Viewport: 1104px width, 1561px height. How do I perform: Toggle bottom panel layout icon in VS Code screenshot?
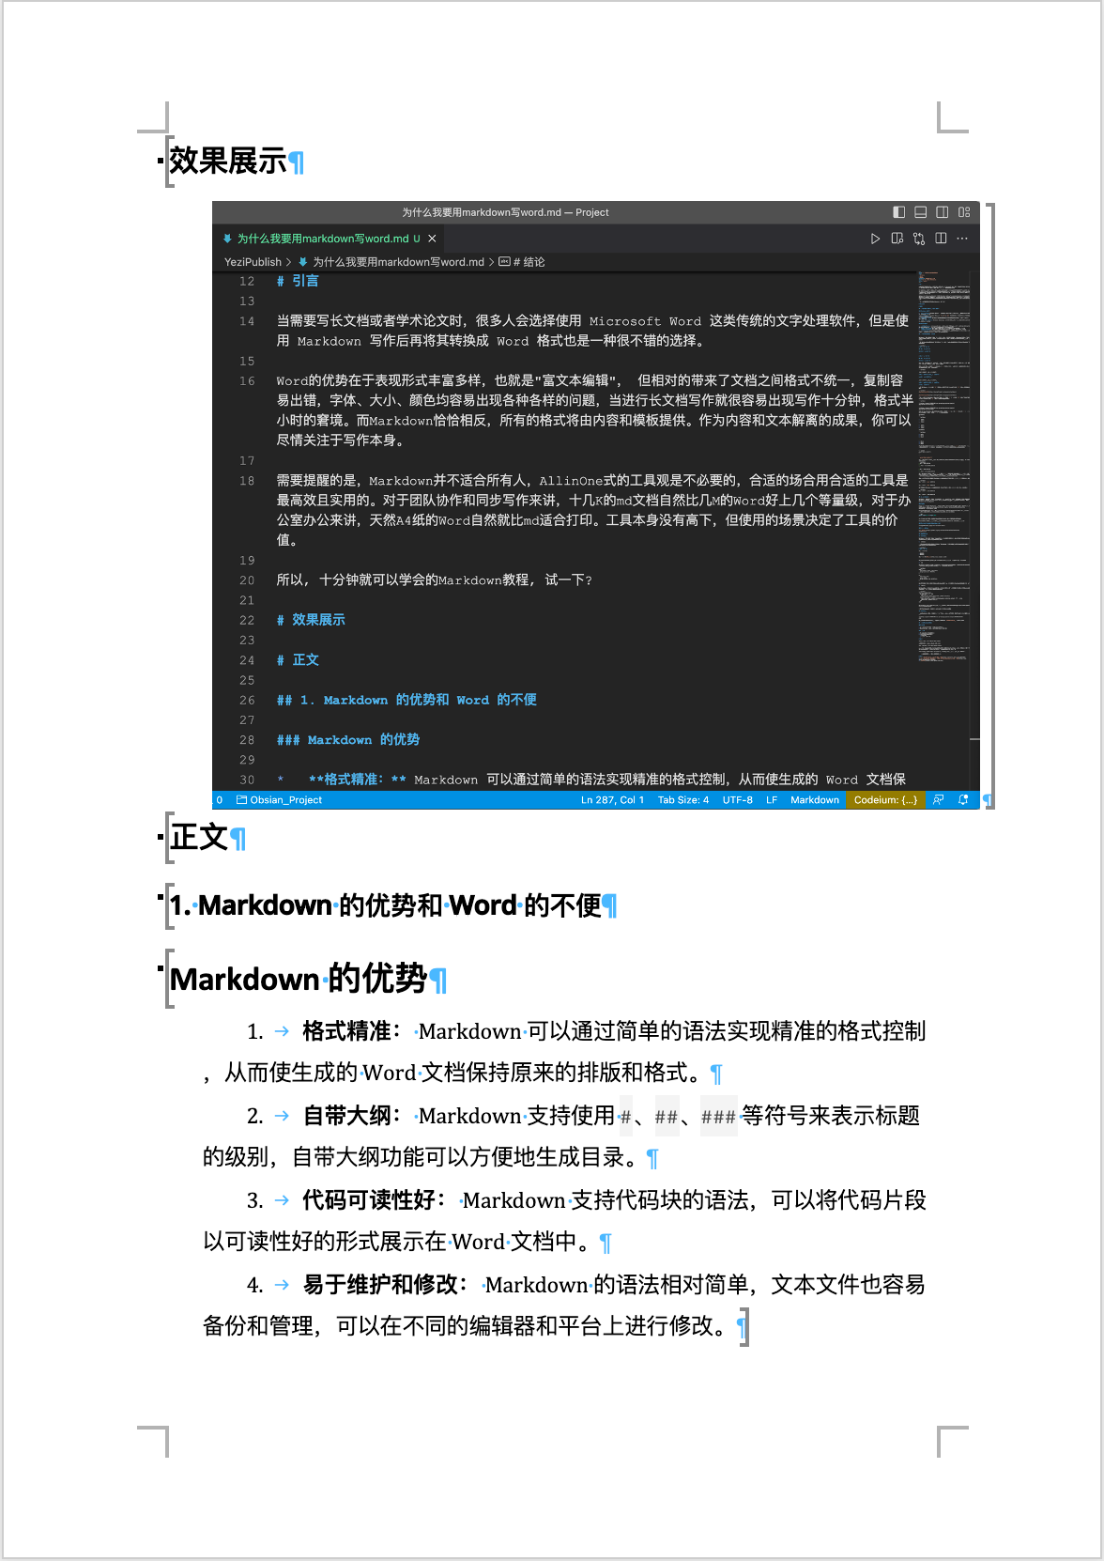920,212
